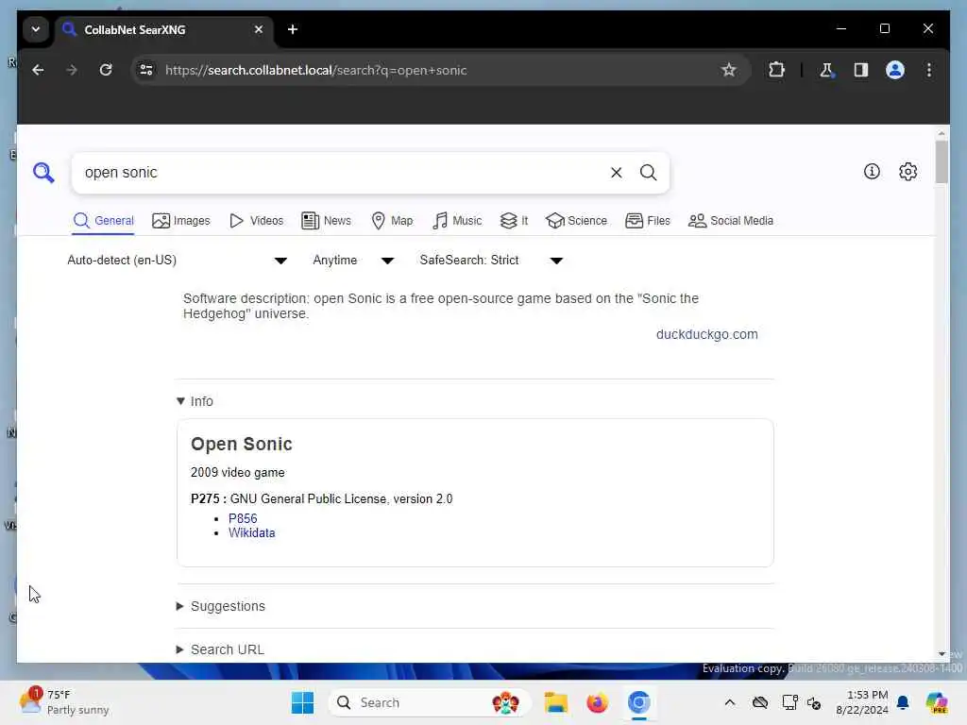Switch to the It category
967x725 pixels.
[514, 221]
